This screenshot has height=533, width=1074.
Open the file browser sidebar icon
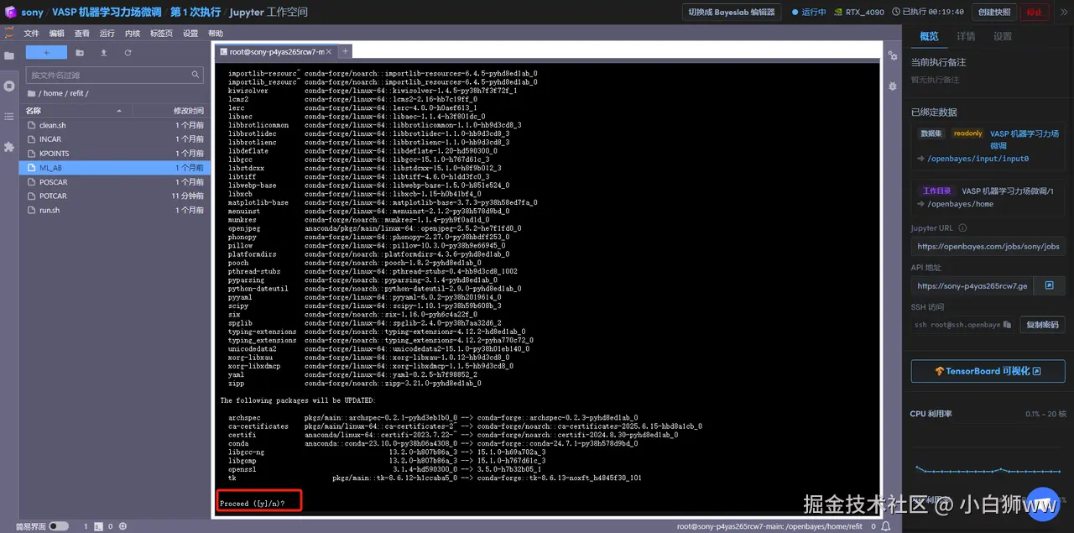9,55
